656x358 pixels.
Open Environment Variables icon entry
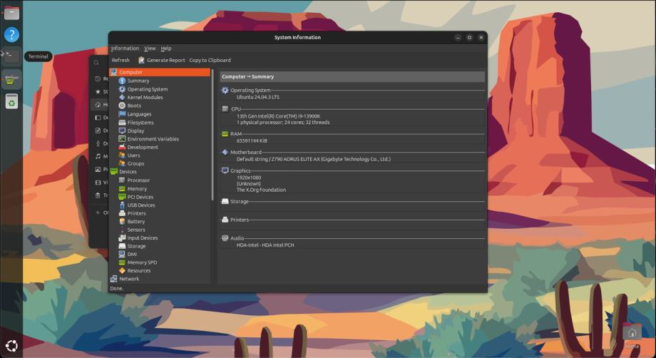(122, 139)
